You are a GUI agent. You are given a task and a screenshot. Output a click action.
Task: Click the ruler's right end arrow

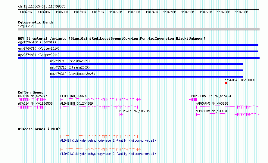(259, 10)
